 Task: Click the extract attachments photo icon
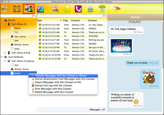pos(55,9)
